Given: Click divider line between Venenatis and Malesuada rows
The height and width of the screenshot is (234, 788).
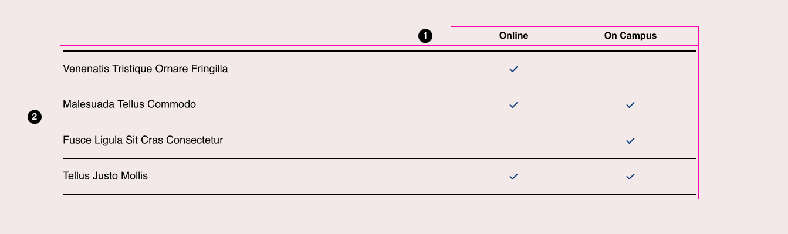Looking at the screenshot, I should coord(379,87).
